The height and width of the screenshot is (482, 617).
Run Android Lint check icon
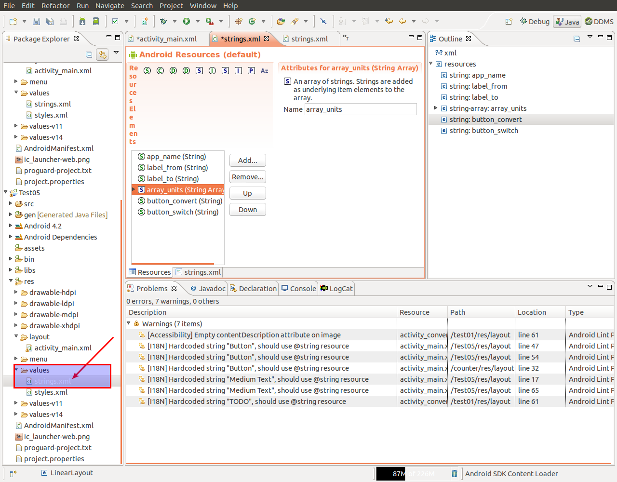point(115,21)
